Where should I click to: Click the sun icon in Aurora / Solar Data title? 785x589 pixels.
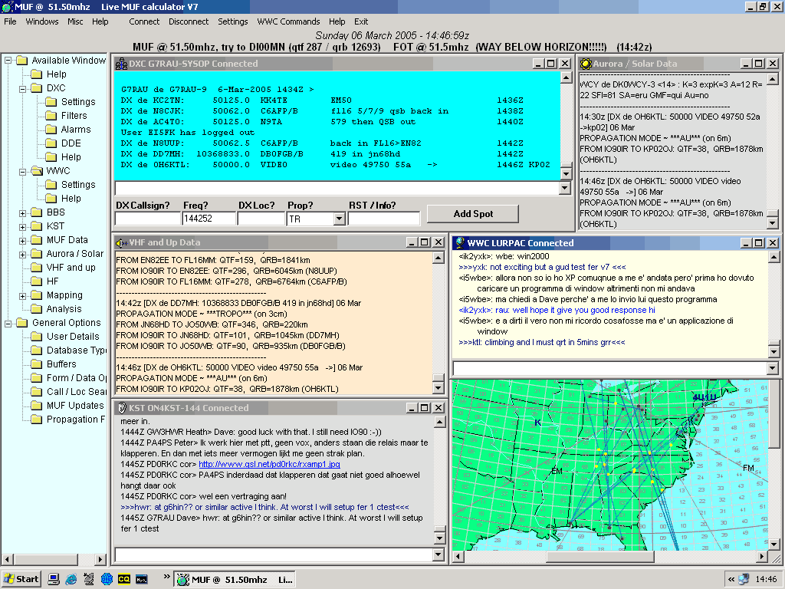(586, 64)
